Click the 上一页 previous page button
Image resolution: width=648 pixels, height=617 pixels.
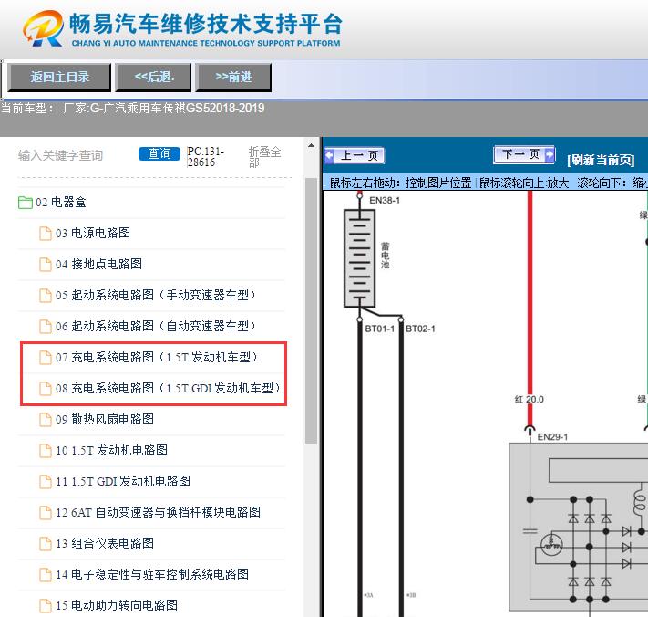[x=355, y=155]
